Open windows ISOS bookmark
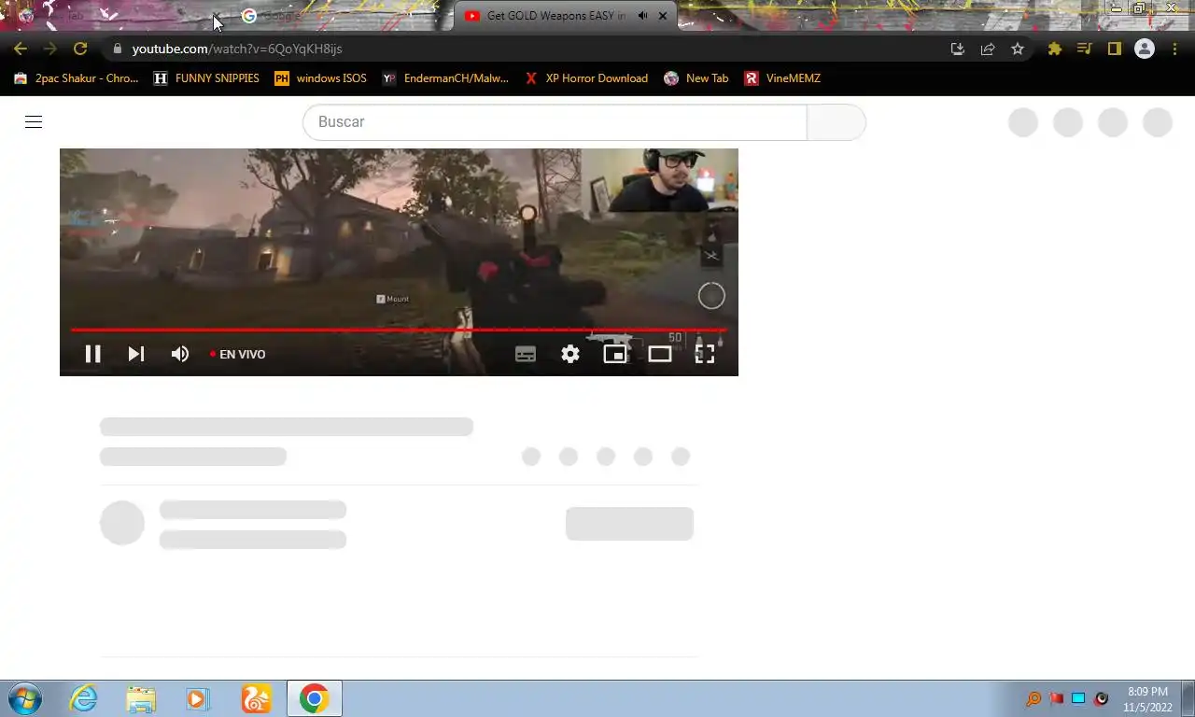 point(320,78)
